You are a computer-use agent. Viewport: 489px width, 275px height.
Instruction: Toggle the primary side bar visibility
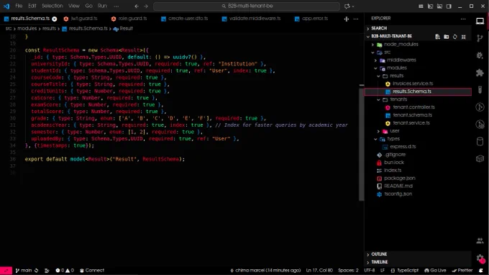[430, 6]
